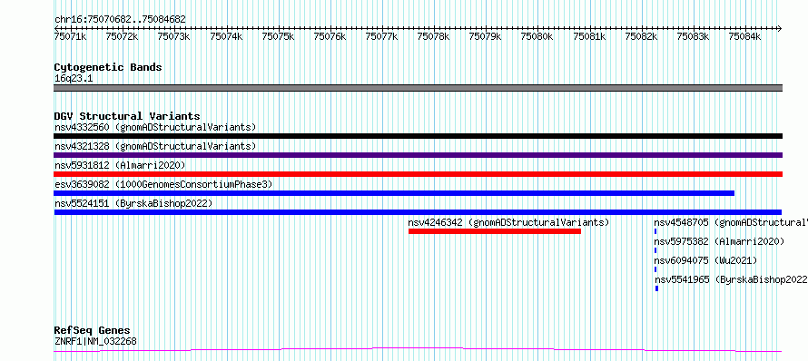Image resolution: width=808 pixels, height=361 pixels.
Task: Click the purple nsv4321328 variant bar
Action: point(418,155)
